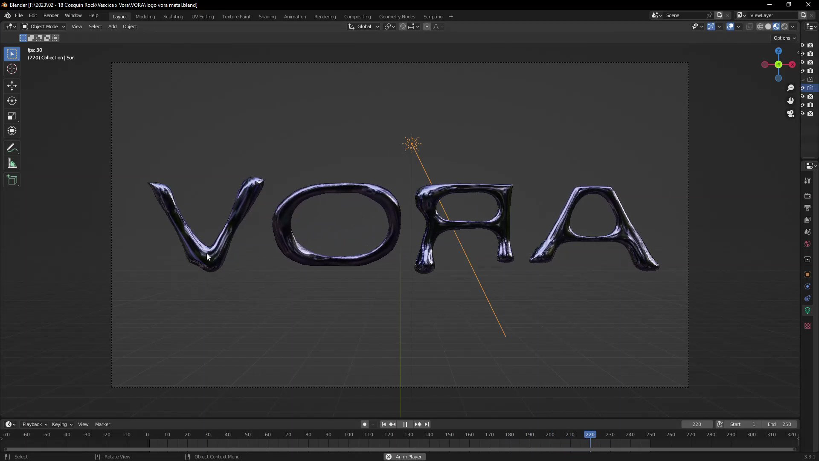819x461 pixels.
Task: Pause the animation playback
Action: (405, 424)
